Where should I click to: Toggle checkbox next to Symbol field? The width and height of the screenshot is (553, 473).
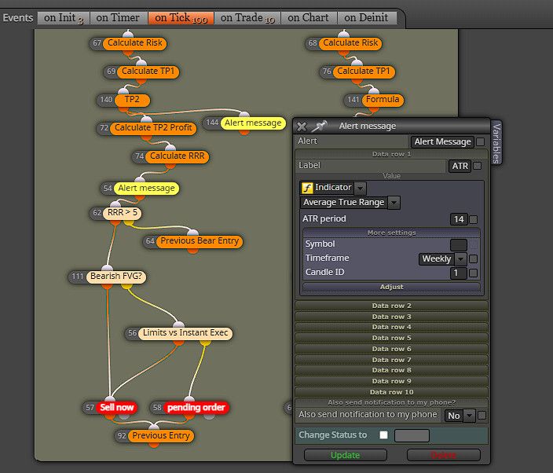(x=474, y=244)
